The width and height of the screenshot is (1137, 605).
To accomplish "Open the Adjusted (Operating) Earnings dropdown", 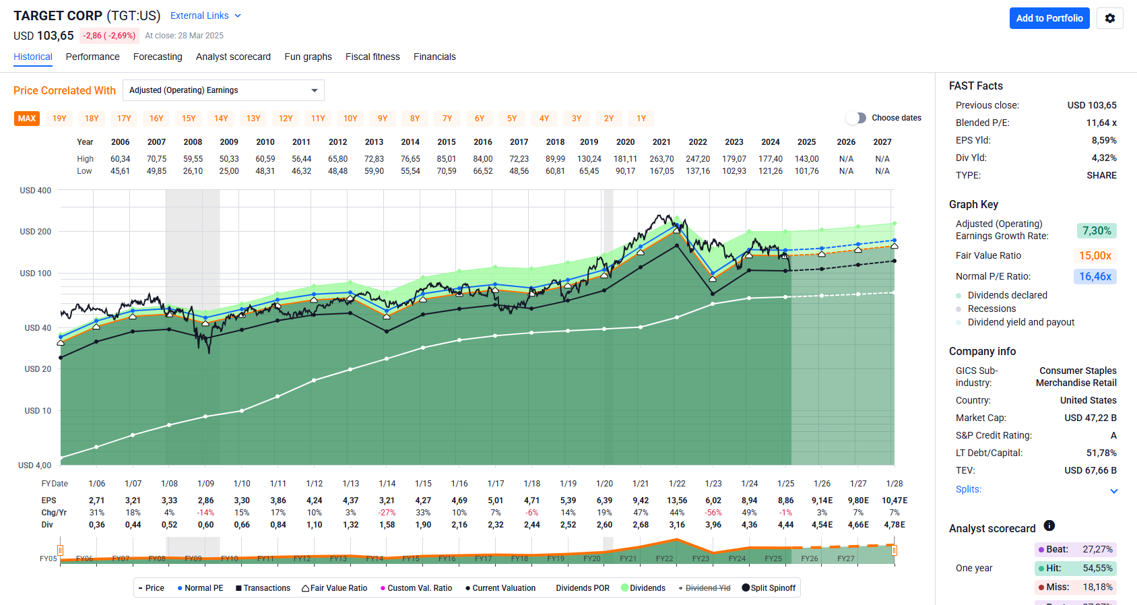I will (x=223, y=90).
